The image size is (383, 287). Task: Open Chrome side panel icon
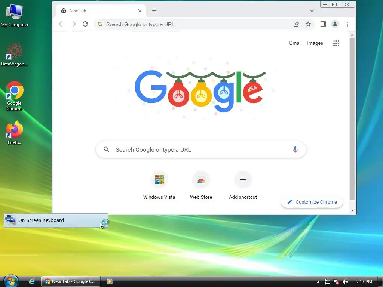[323, 24]
